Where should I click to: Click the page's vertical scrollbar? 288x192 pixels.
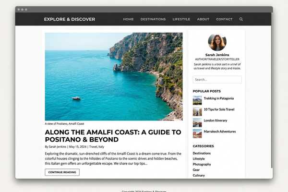pos(272,96)
